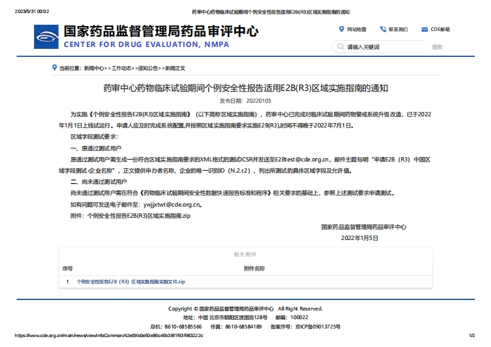Click the CDE logo emblem
The height and width of the screenshot is (347, 491).
(46, 37)
